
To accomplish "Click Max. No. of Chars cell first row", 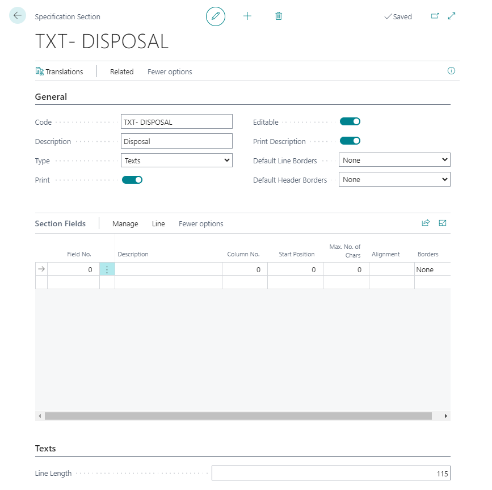I will tap(346, 269).
